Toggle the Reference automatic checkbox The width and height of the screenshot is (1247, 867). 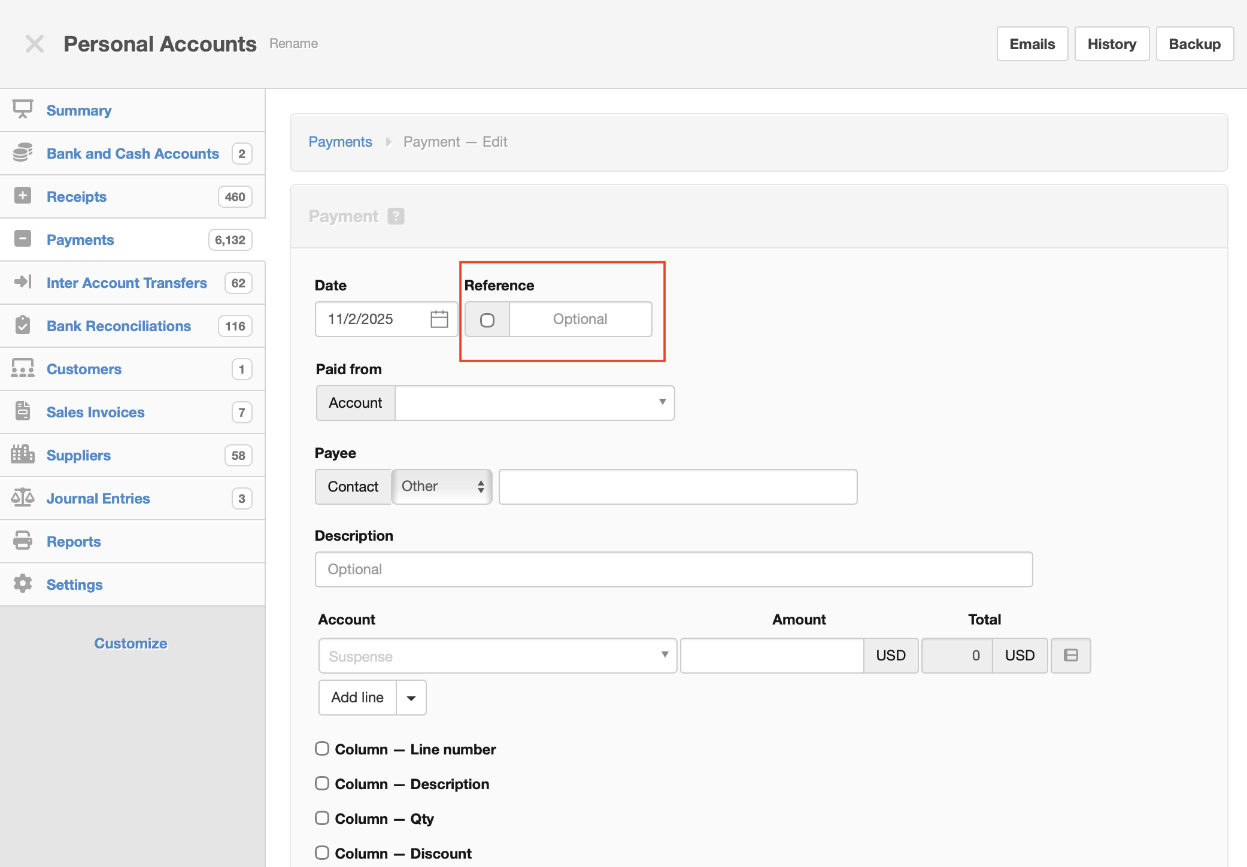[487, 320]
